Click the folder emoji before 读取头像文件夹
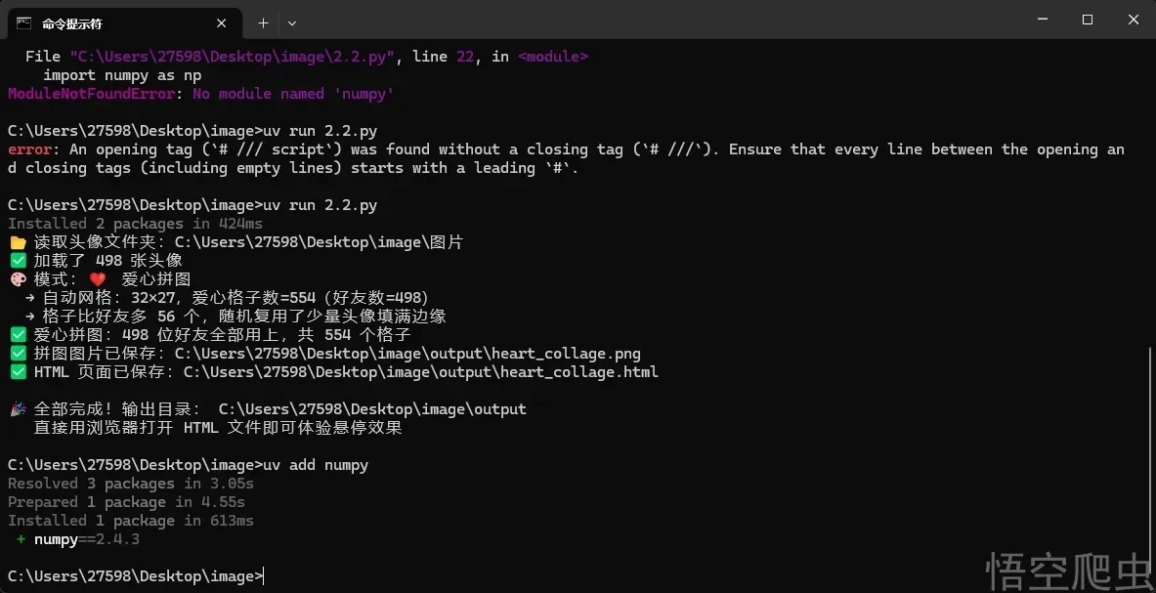Image resolution: width=1156 pixels, height=593 pixels. point(17,241)
